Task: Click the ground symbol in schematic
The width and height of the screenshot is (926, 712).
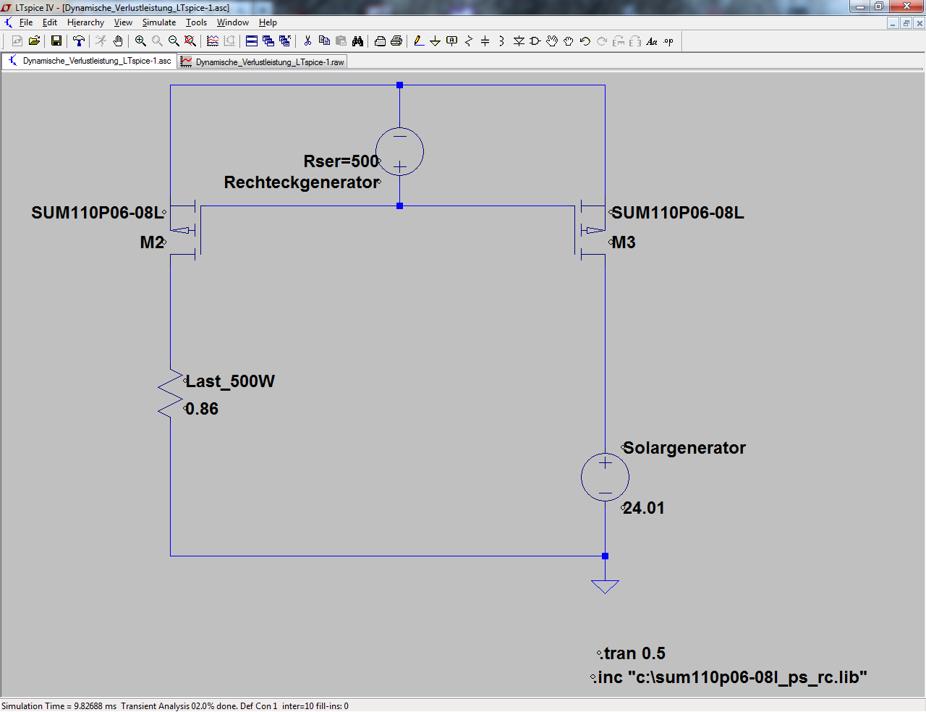Action: click(x=605, y=586)
